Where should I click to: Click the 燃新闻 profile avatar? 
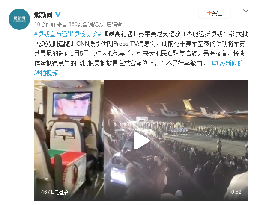pos(19,19)
